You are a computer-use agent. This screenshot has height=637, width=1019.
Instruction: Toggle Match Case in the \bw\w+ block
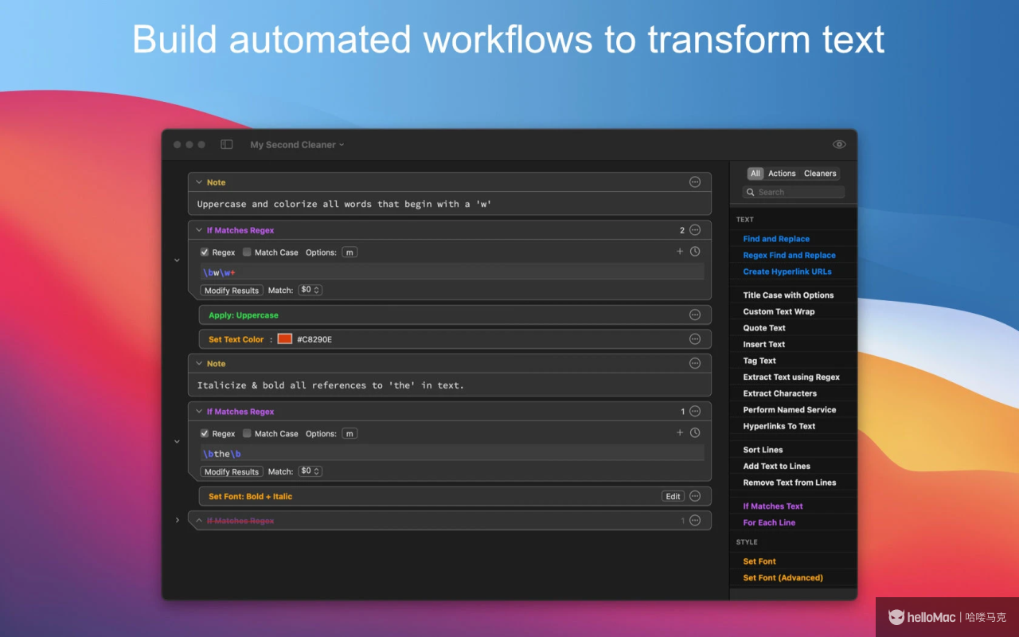(x=247, y=252)
